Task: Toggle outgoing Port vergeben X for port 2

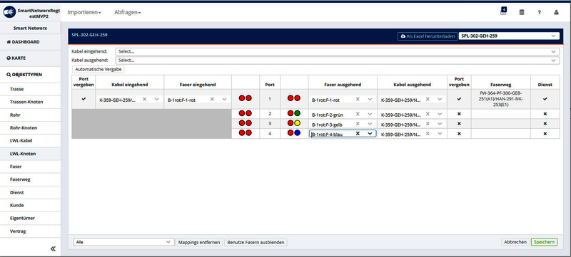Action: tap(459, 114)
